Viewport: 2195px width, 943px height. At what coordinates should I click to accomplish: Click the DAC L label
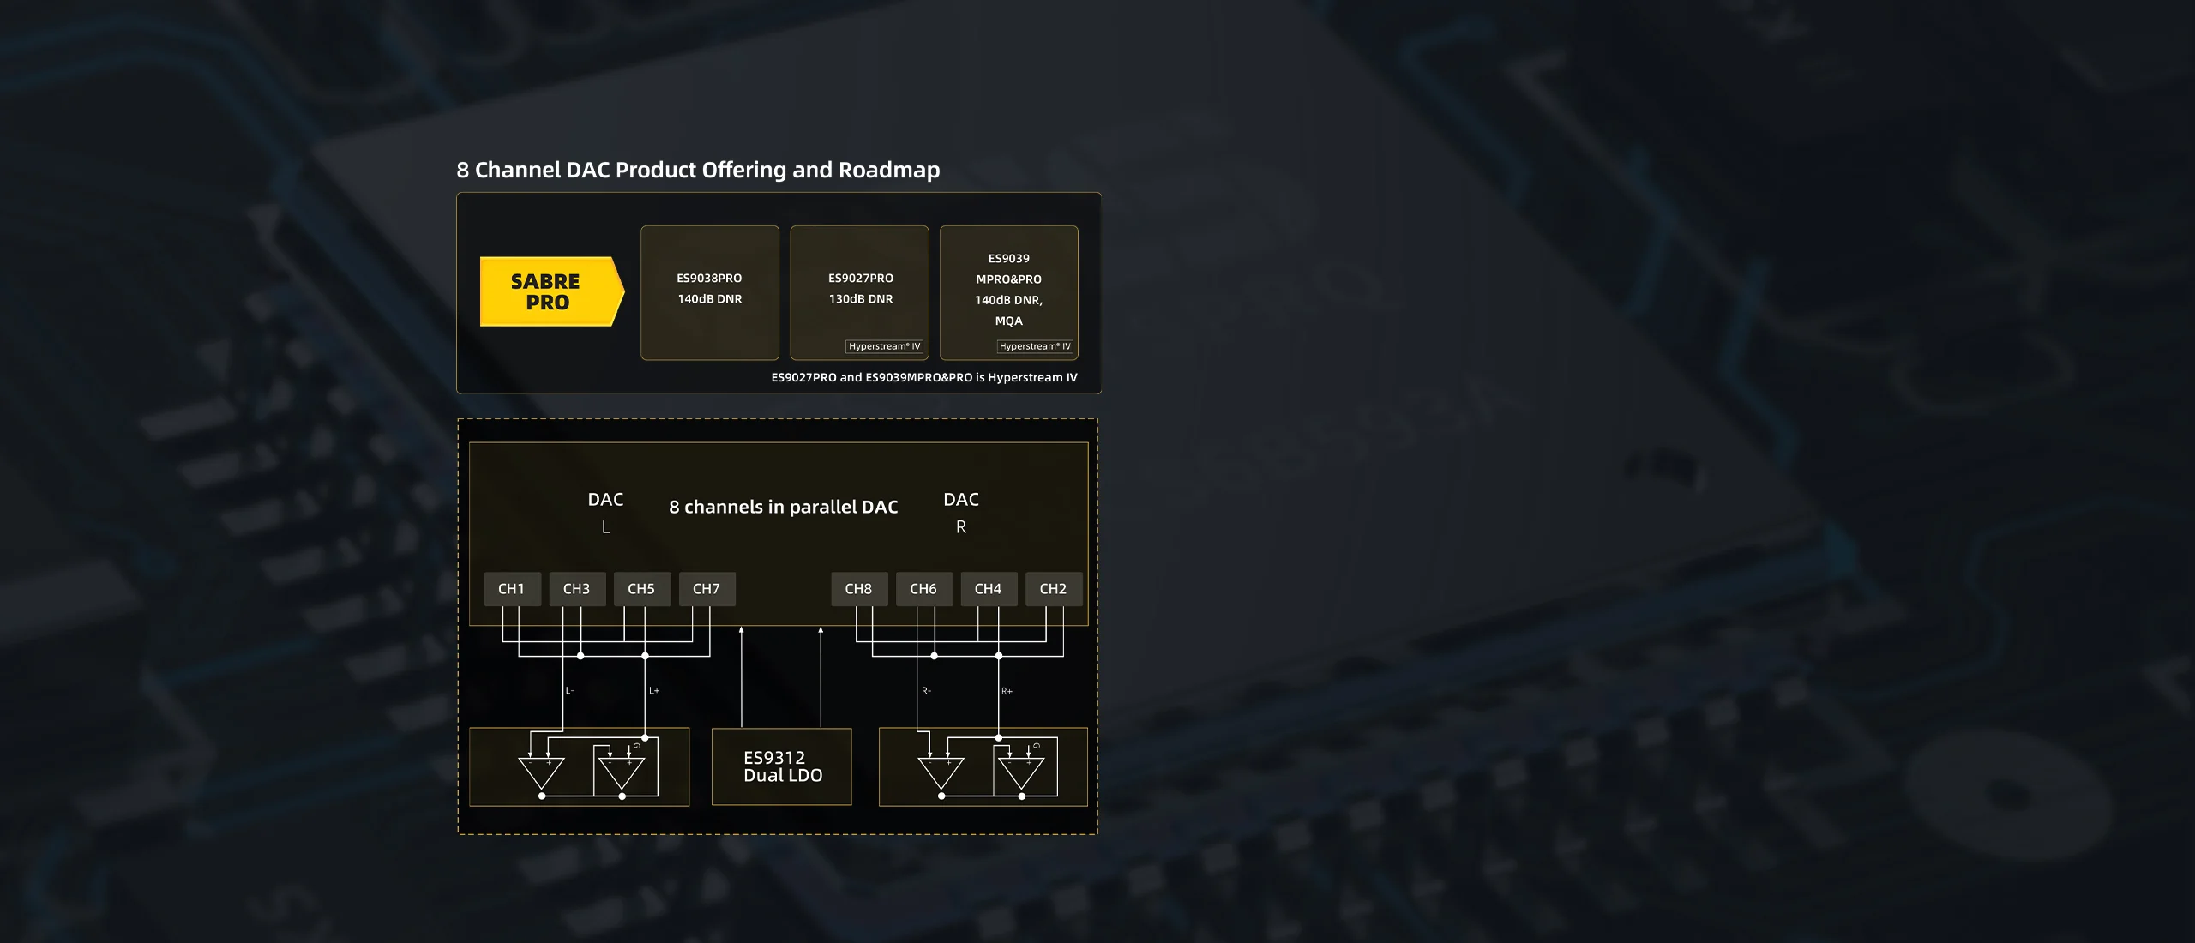[x=605, y=512]
